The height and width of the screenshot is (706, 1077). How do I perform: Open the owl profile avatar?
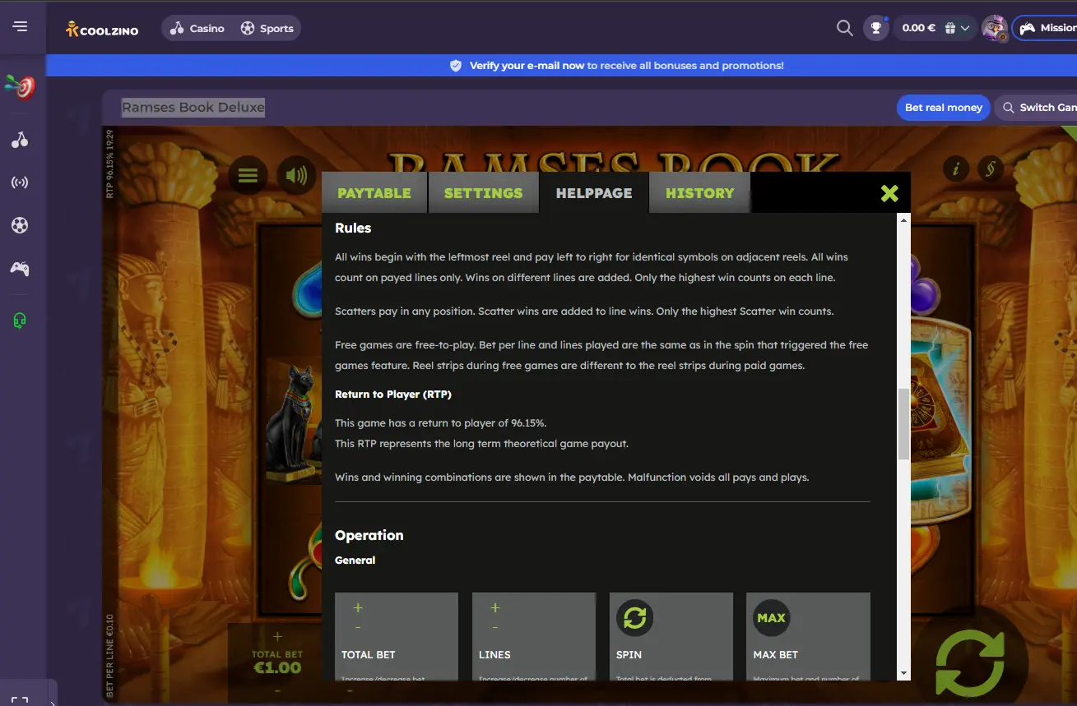point(995,28)
